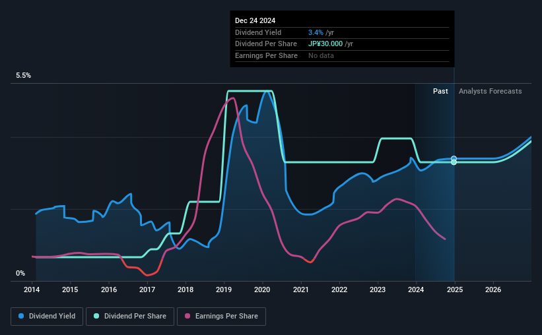The image size is (542, 335).
Task: Click the Dividend Yield row label in tooltip
Action: point(258,32)
